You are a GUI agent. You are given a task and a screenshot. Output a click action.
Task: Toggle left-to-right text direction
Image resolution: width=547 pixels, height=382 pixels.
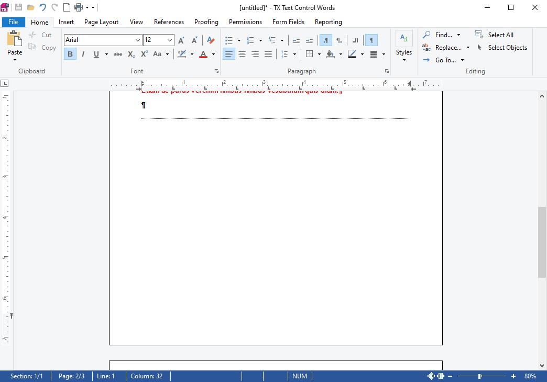click(325, 40)
